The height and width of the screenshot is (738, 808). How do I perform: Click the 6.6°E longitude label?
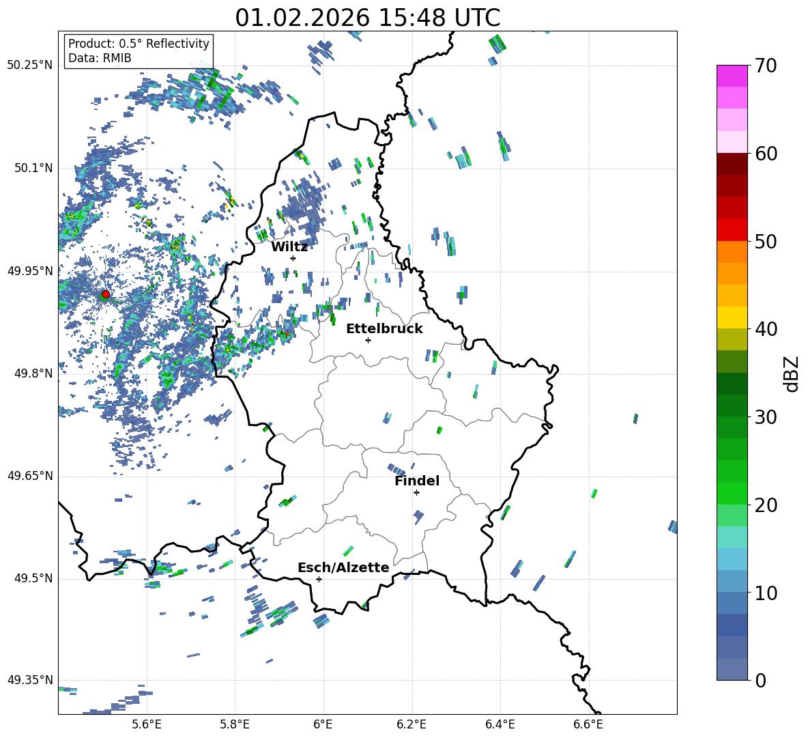click(588, 724)
